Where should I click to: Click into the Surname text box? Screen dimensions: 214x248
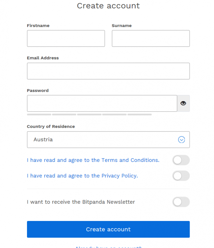(x=150, y=39)
